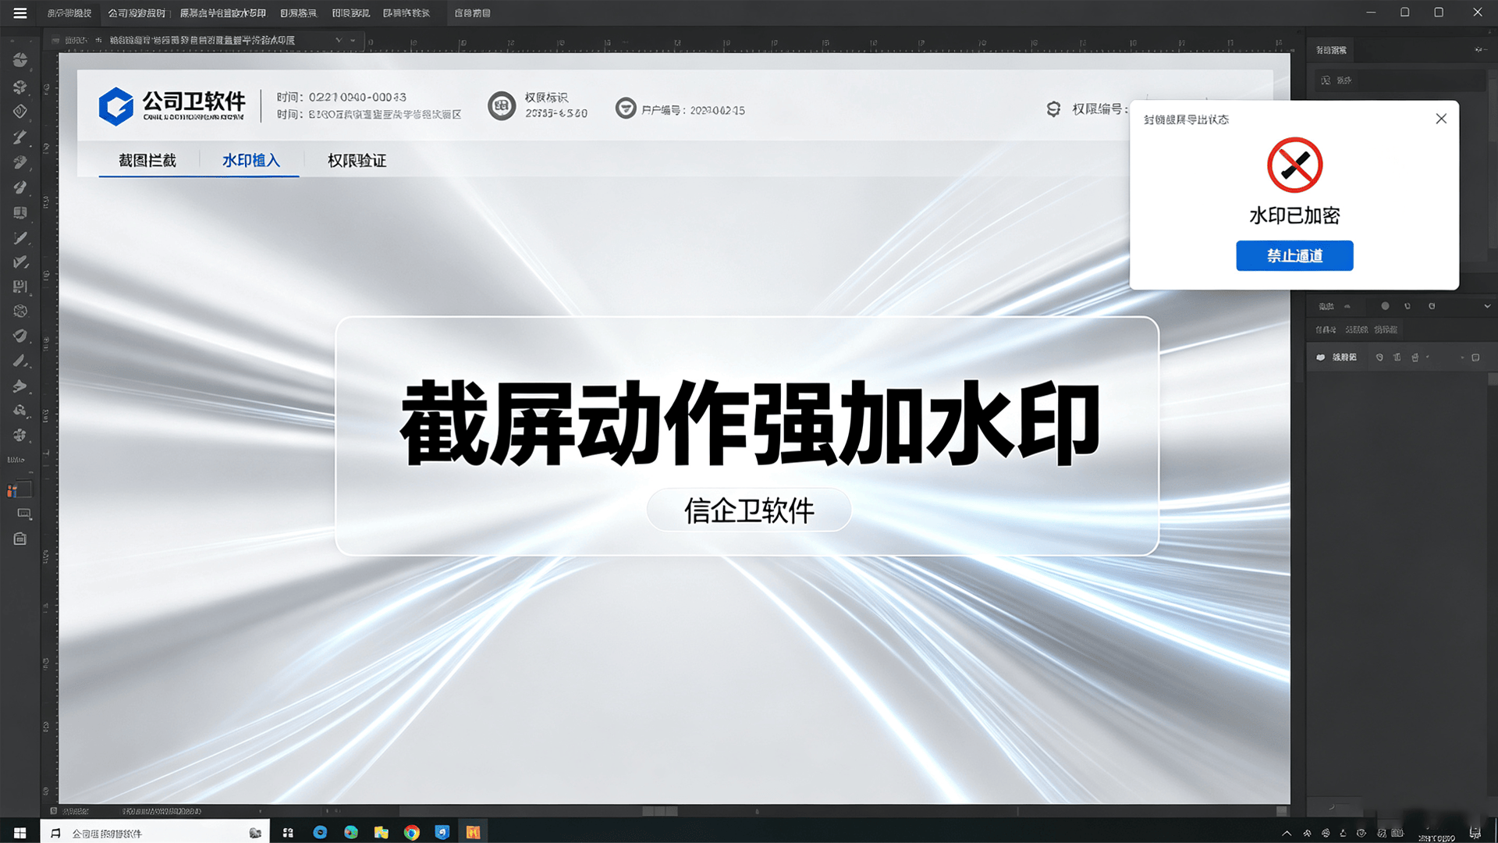This screenshot has height=843, width=1498.
Task: Click the shield icon on the layer row
Action: pyautogui.click(x=1379, y=357)
